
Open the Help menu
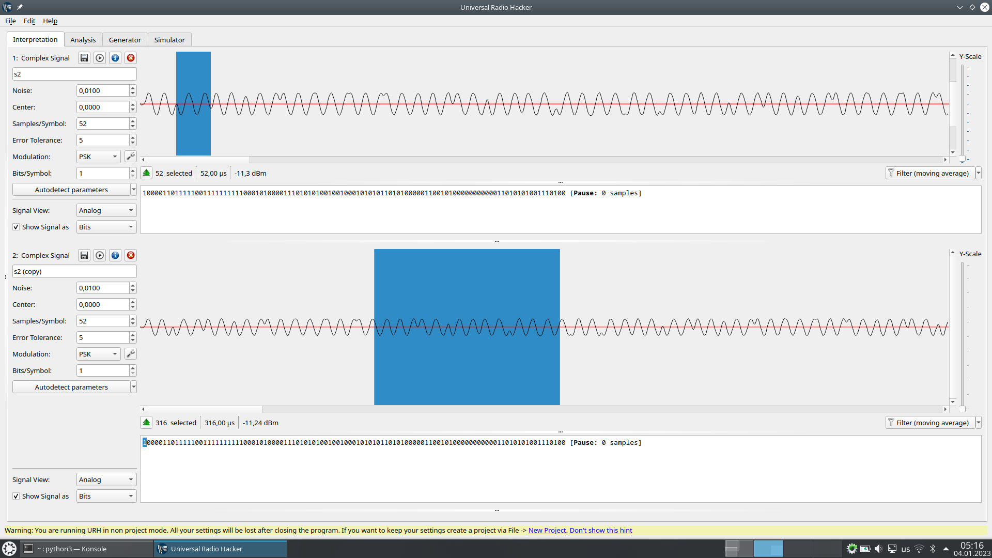pyautogui.click(x=50, y=21)
